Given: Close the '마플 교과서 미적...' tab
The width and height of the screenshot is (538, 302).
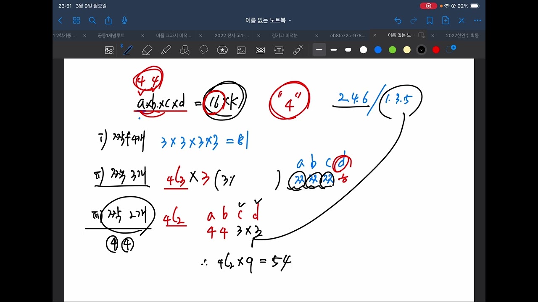Looking at the screenshot, I should [200, 36].
